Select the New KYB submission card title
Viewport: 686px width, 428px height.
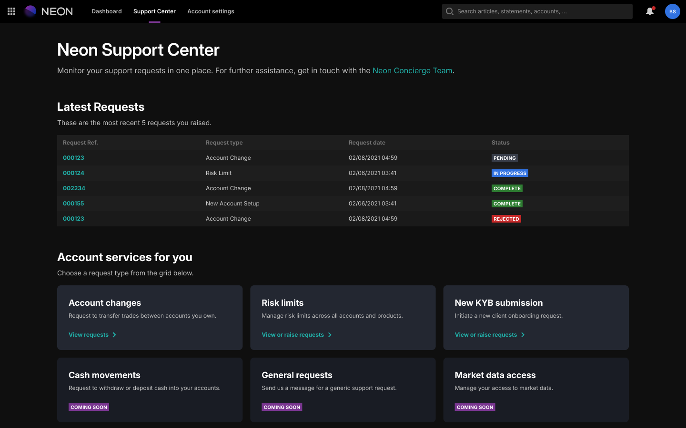click(x=499, y=303)
